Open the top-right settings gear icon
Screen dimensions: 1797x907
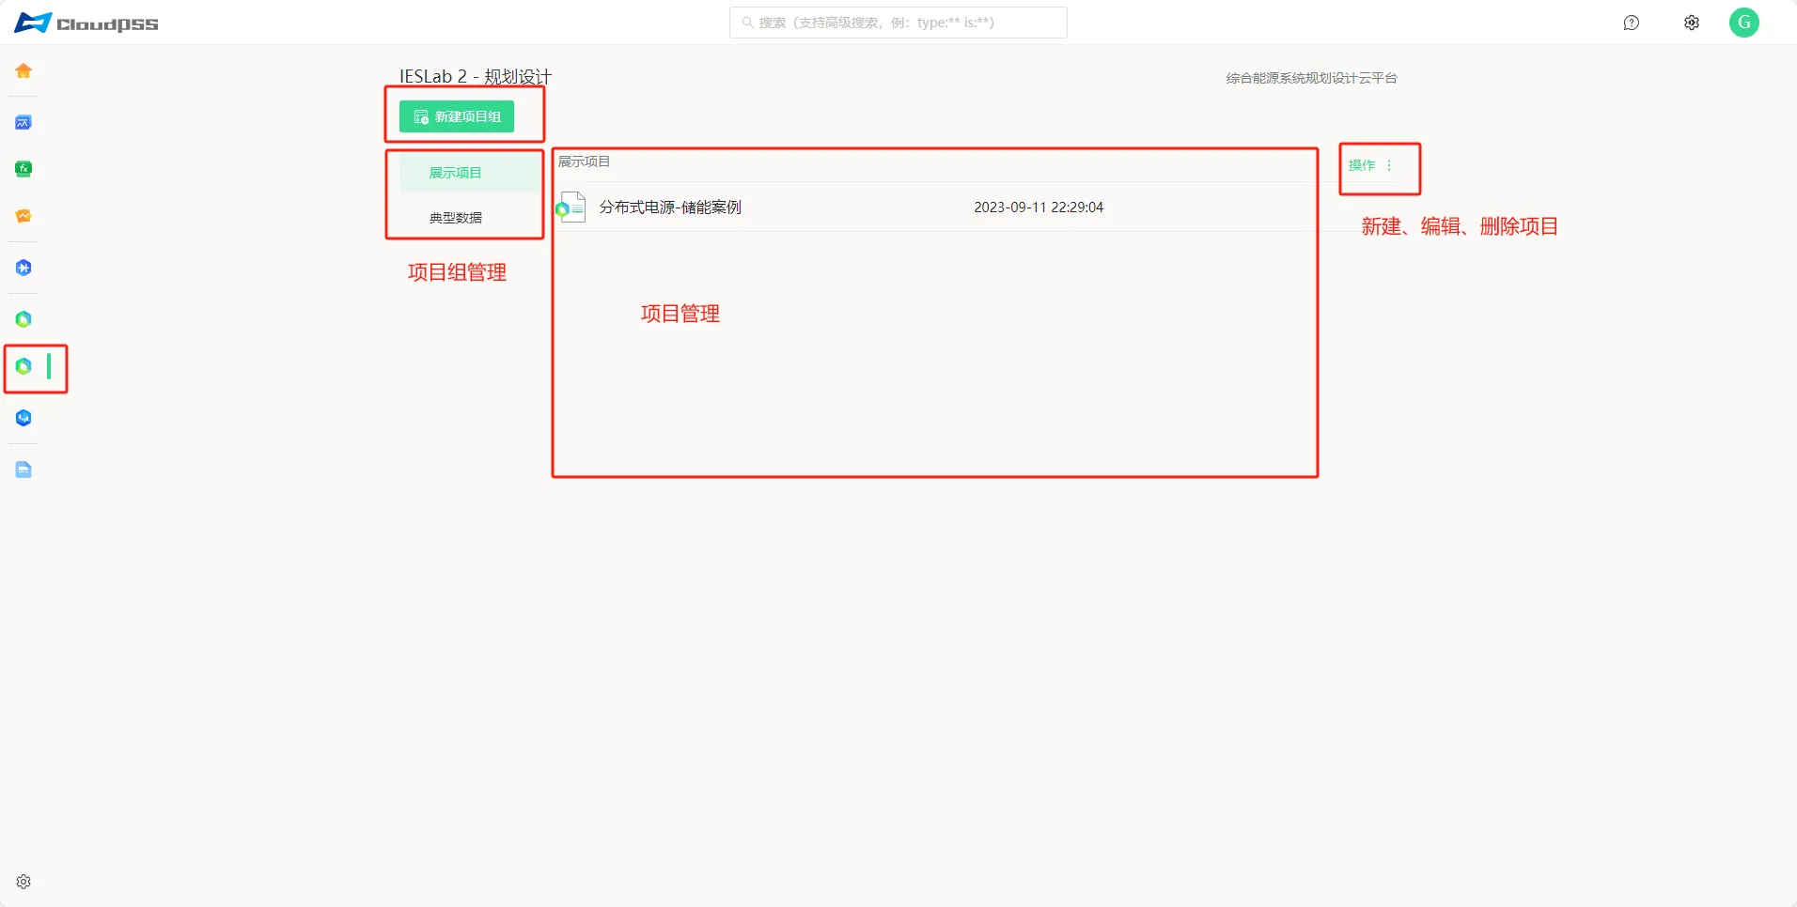1692,23
